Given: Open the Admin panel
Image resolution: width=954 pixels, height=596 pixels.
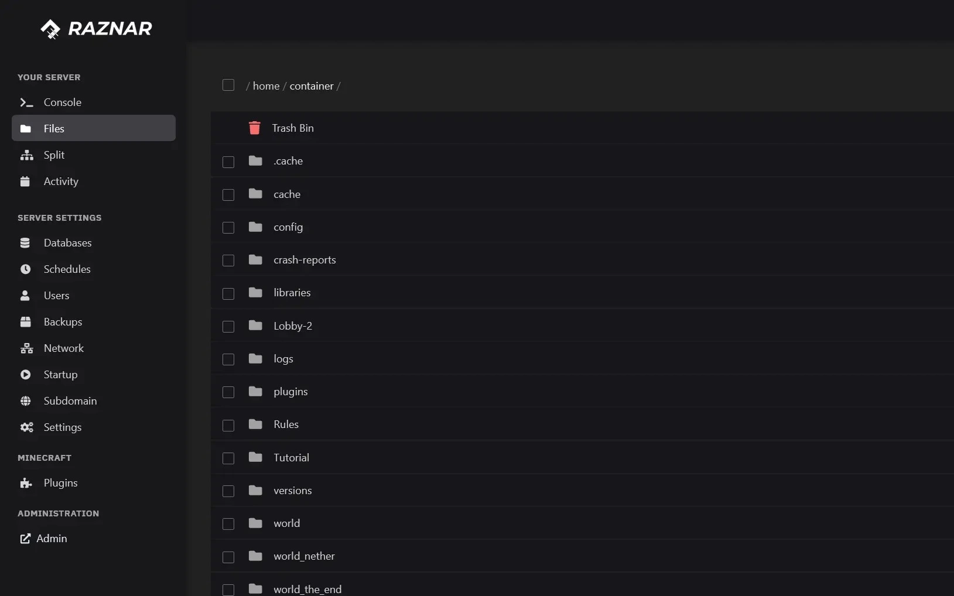Looking at the screenshot, I should click(x=51, y=538).
